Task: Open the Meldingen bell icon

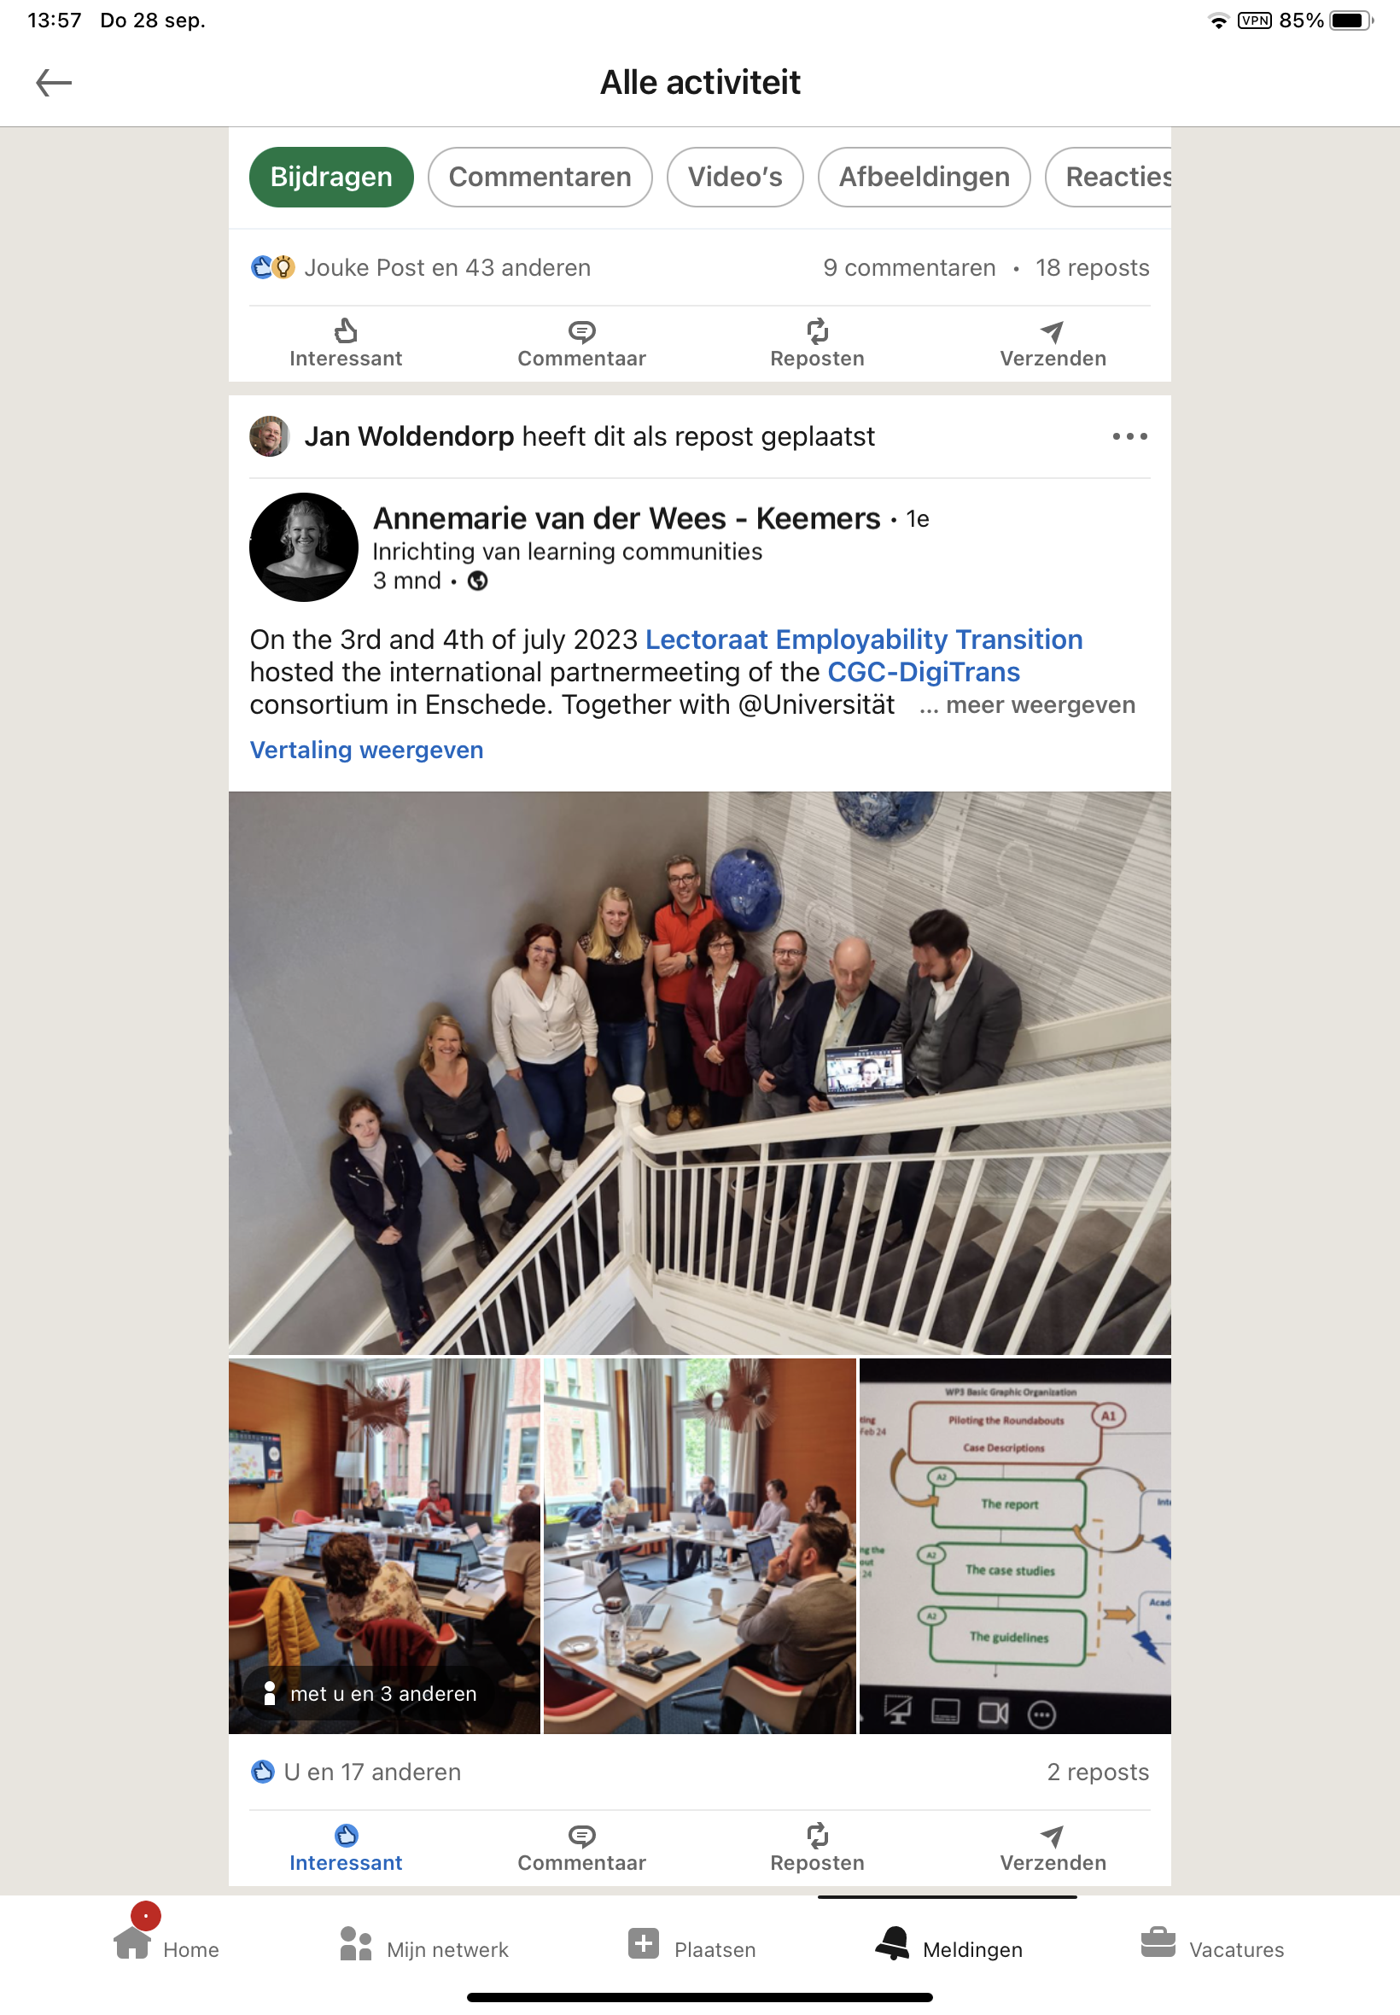Action: [891, 1943]
